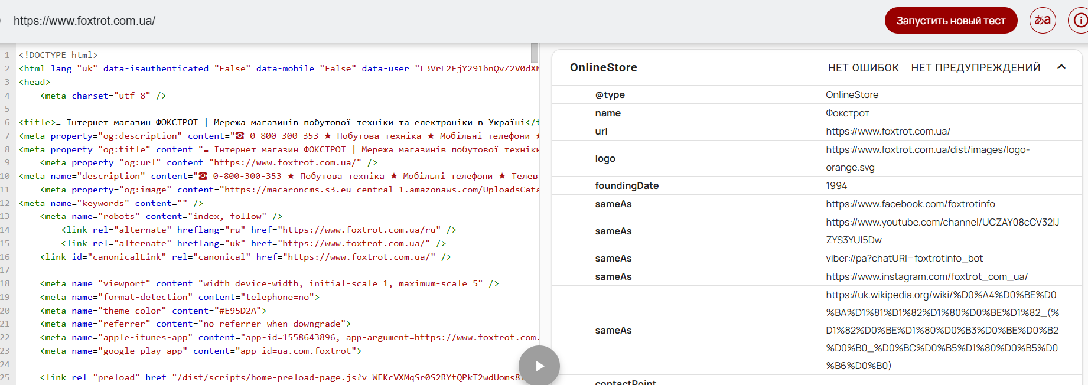Viewport: 1088px width, 385px height.
Task: Click the tested URL https://www.foxtrot.com.ua/
Action: point(84,21)
